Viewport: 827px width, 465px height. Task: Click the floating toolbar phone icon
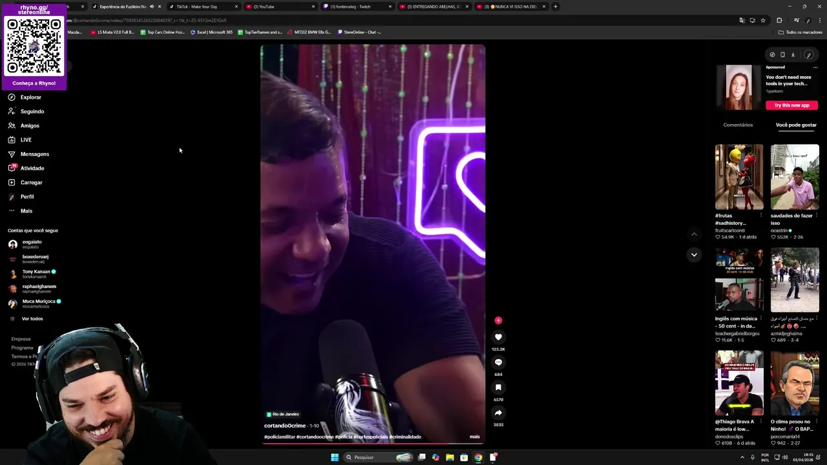coord(782,55)
